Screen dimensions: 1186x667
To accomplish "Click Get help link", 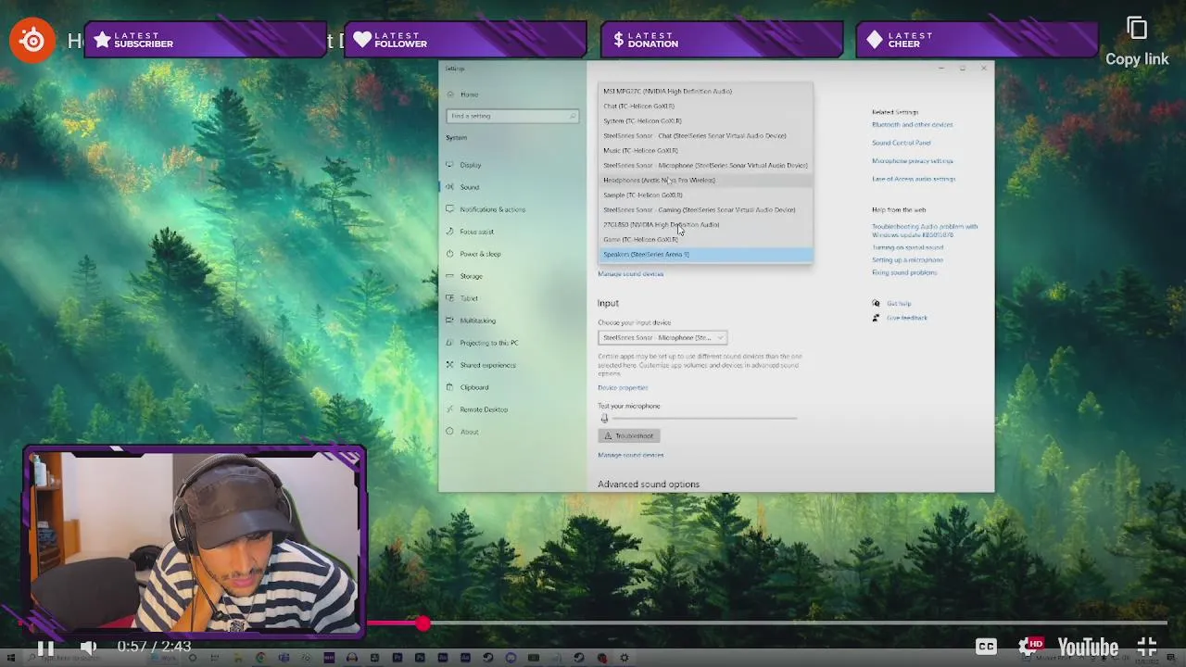I will [899, 303].
